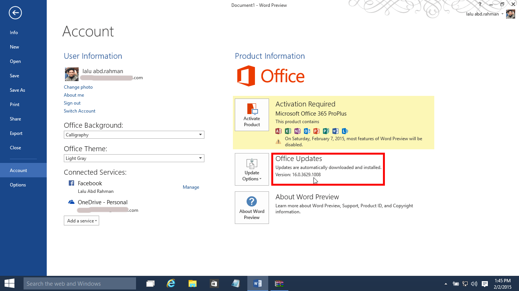Screen dimensions: 519x291
Task: Click the help question mark in title bar
Action: click(480, 4)
